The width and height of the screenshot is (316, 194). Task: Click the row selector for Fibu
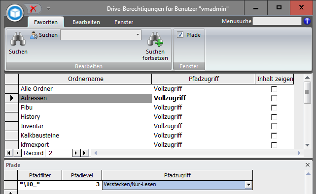click(11, 108)
